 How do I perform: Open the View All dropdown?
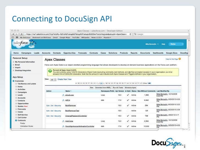[x=53, y=80]
